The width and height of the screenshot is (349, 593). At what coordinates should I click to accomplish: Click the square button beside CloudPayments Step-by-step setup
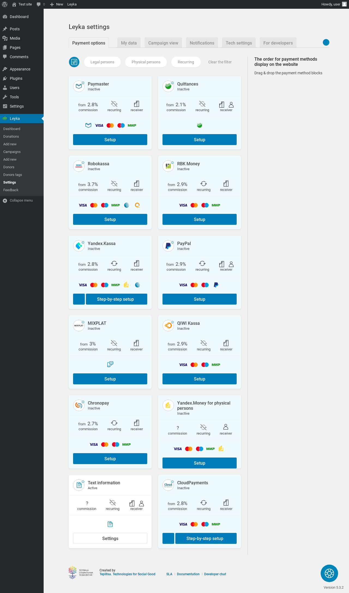click(x=168, y=538)
